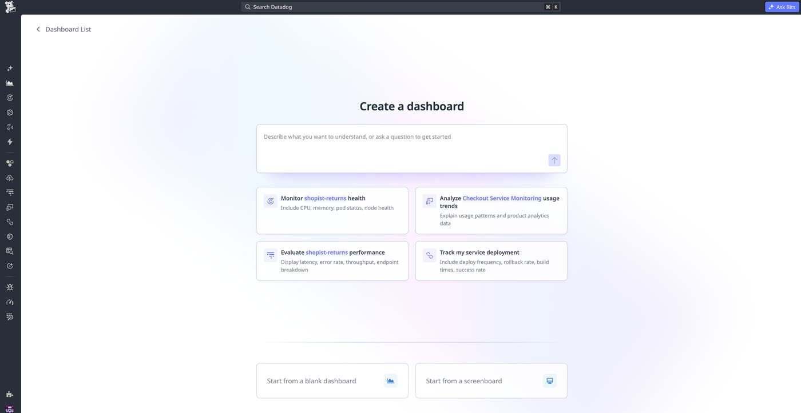801x413 pixels.
Task: Click the target-shaped sidebar icon
Action: tap(10, 98)
